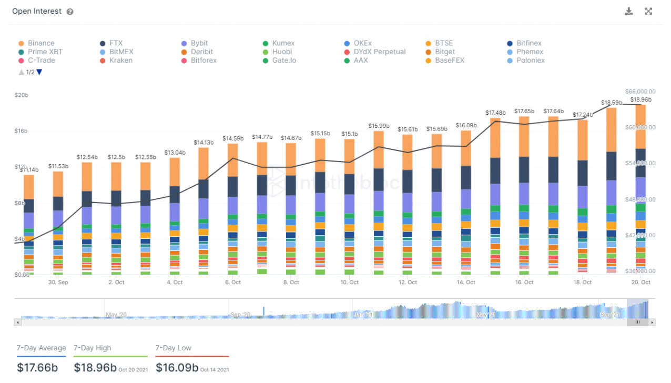The height and width of the screenshot is (383, 671).
Task: Toggle the Deribit exchange series
Action: click(x=184, y=52)
